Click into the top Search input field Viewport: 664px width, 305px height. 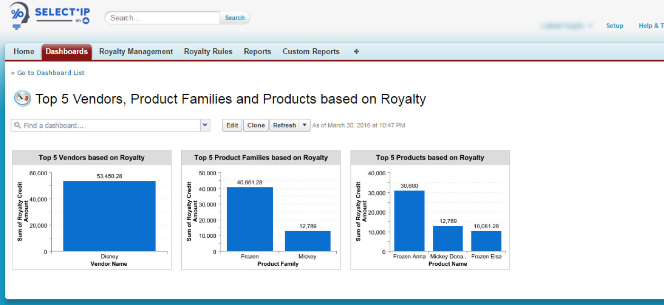(162, 18)
